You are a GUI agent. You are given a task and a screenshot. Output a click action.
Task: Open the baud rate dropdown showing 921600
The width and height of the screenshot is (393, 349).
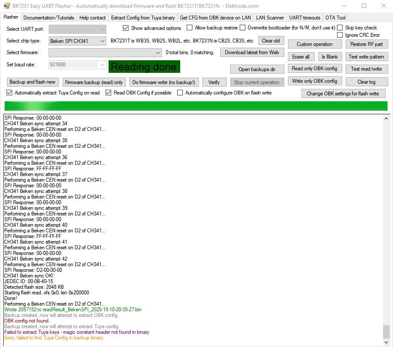point(77,65)
